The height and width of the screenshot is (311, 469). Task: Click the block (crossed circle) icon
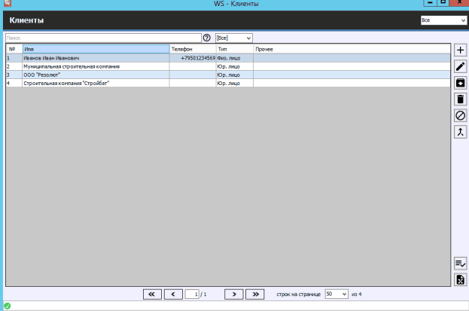460,115
